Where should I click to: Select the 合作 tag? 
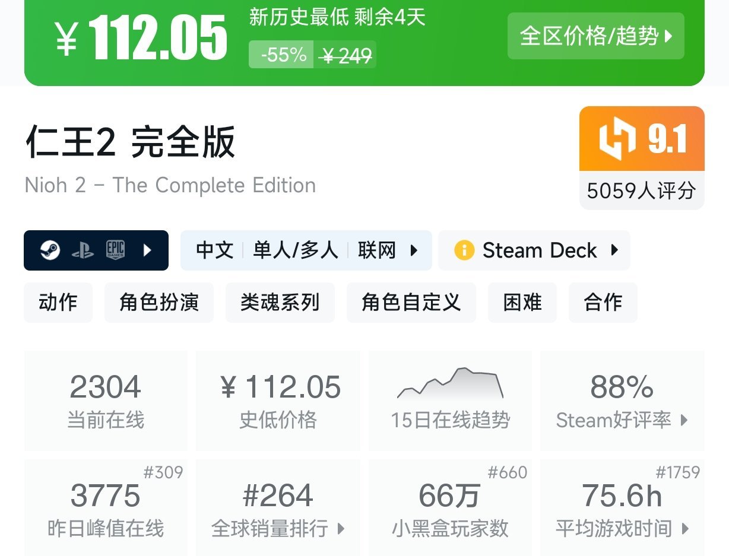tap(603, 303)
